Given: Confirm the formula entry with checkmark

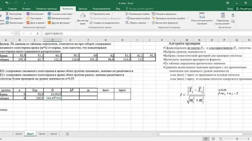Looking at the screenshot, I should click(31, 34).
